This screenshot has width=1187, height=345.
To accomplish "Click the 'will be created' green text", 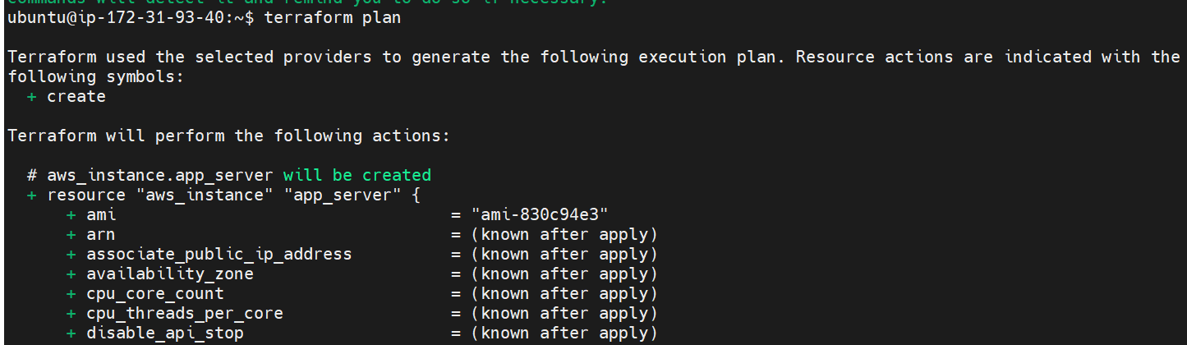I will (357, 175).
